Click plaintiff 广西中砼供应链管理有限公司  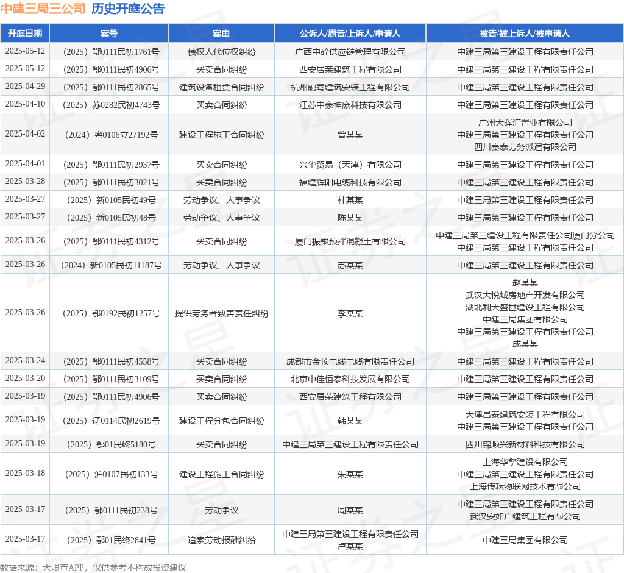350,52
